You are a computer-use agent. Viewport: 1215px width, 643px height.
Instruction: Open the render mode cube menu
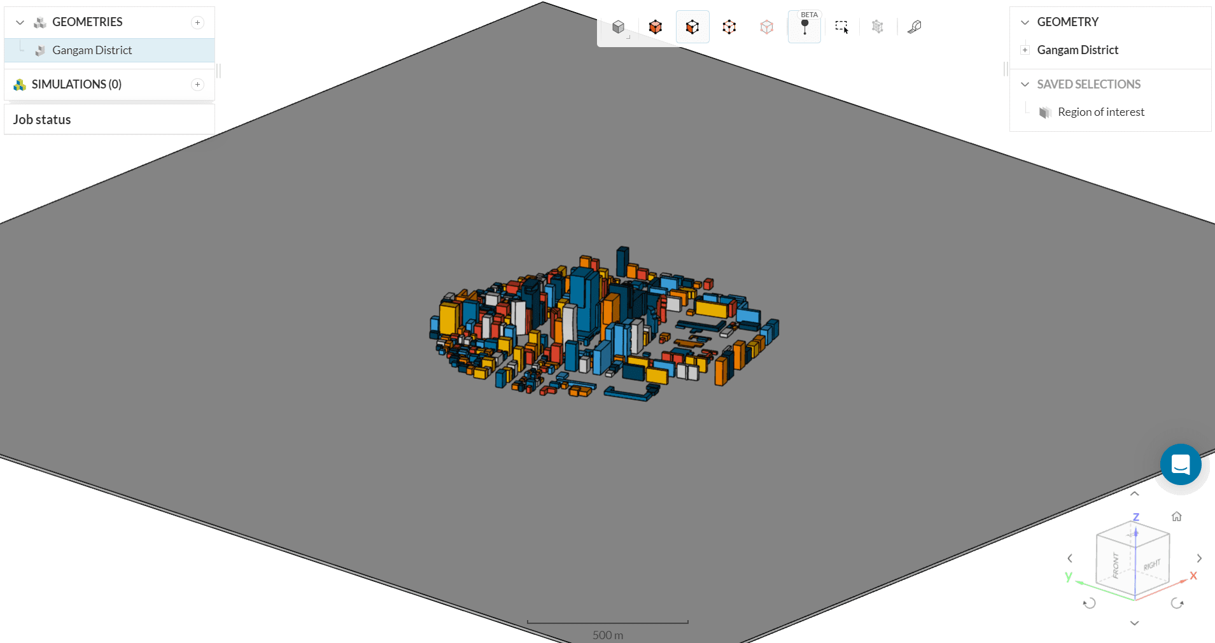618,27
